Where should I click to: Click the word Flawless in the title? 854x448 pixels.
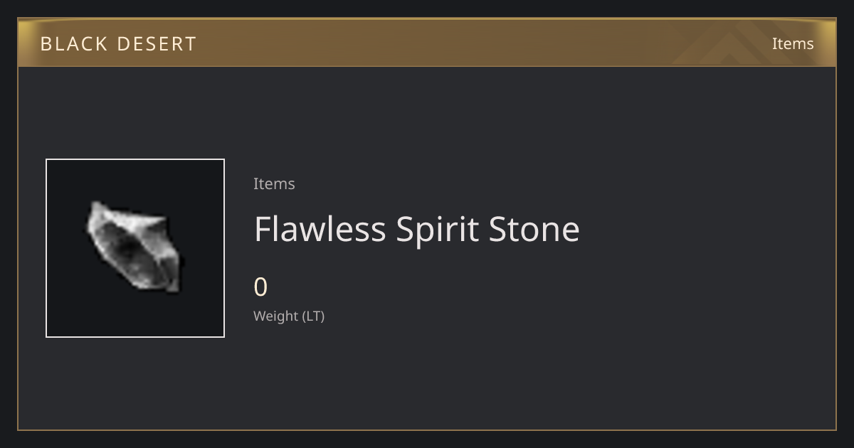click(320, 229)
